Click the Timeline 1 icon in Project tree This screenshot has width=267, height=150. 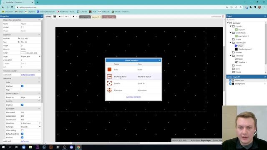[236, 62]
